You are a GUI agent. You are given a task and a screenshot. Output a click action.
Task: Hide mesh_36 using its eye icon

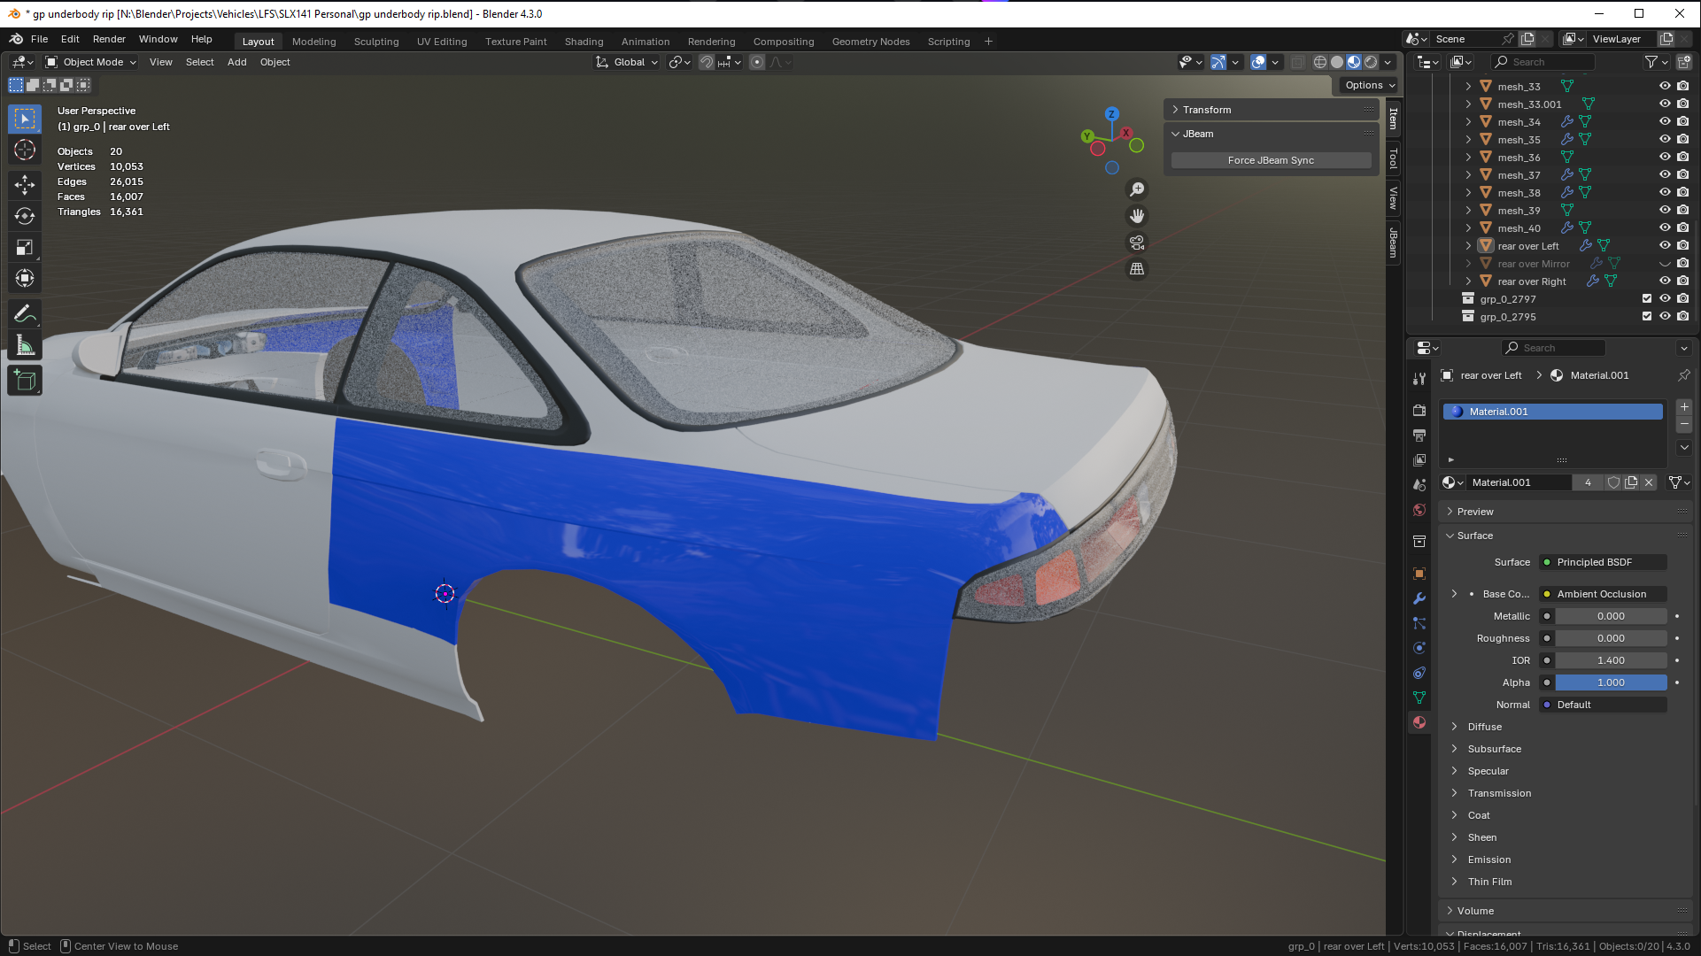[x=1665, y=157]
